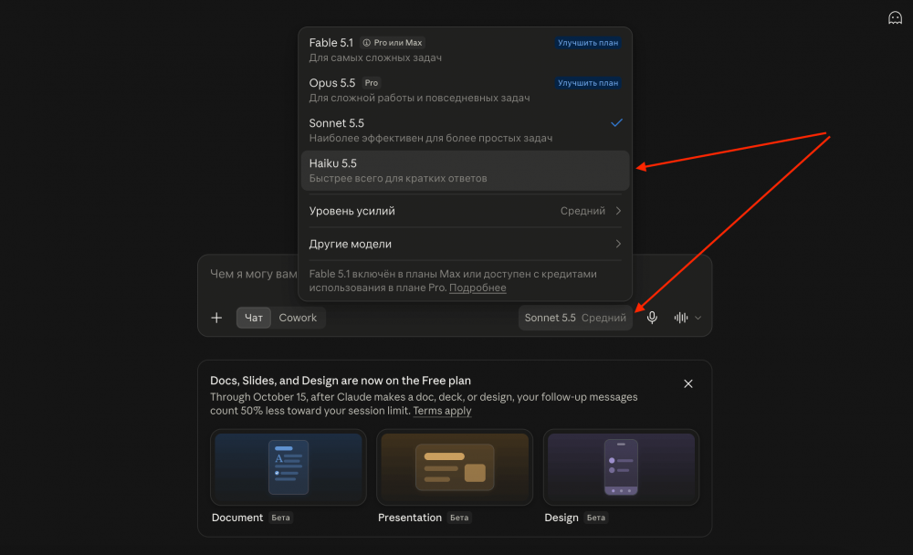Expand Другие модели submenu

click(466, 244)
